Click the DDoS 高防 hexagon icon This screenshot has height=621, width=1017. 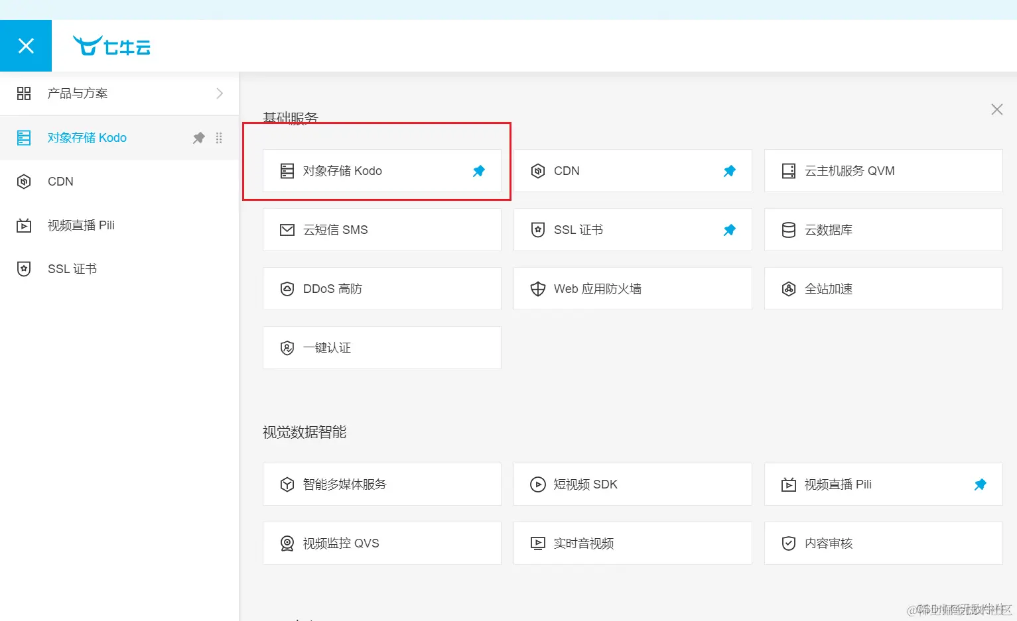click(x=287, y=289)
